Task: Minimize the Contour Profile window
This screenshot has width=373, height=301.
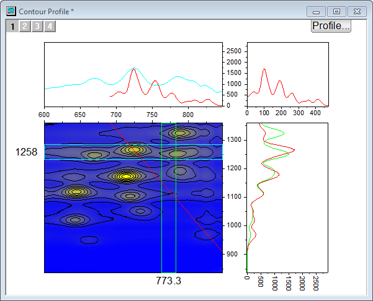Action: (x=317, y=11)
